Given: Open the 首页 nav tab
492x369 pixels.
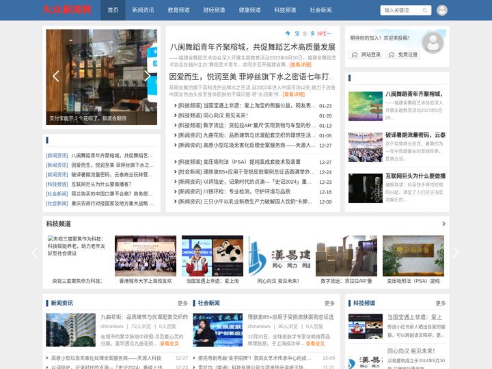Looking at the screenshot, I should [113, 10].
